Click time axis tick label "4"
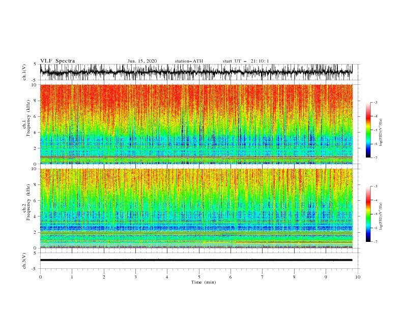Screen dimensions: 403x311 coord(167,277)
